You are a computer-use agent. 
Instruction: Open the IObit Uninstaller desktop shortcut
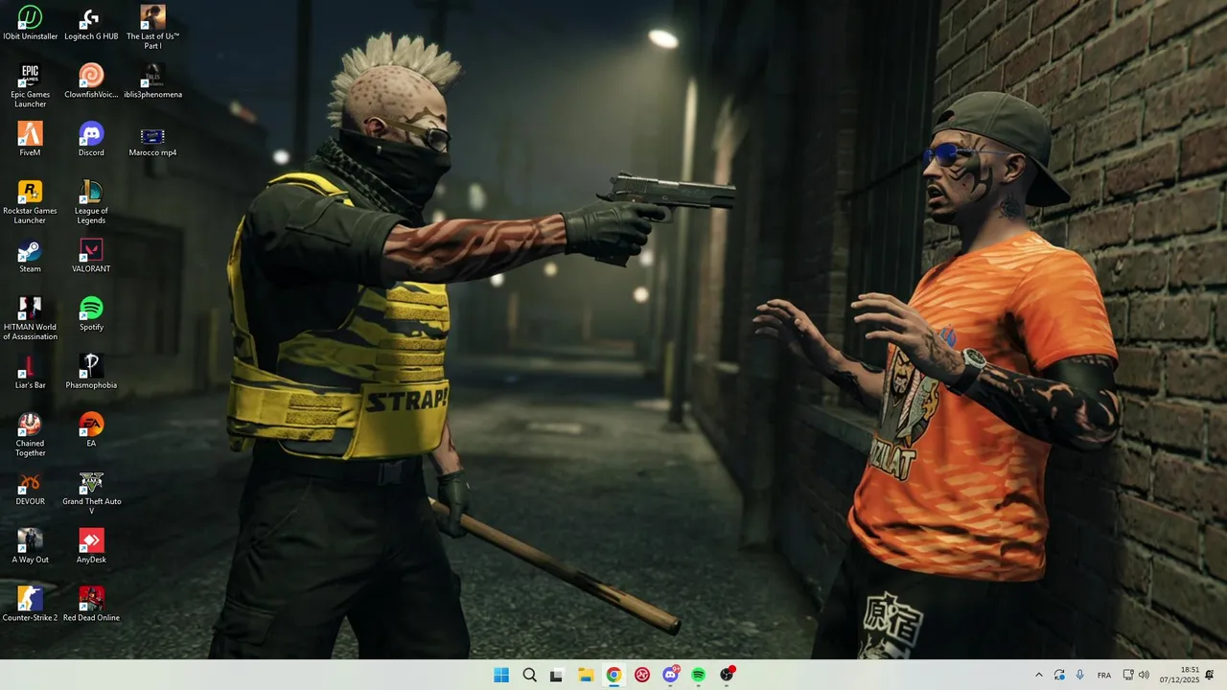30,24
